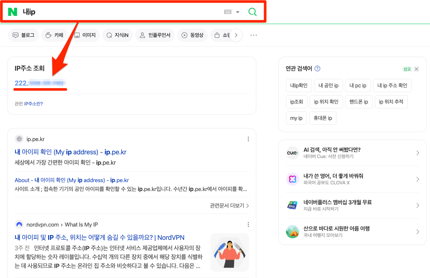The image size is (430, 278).
Task: Expand the chevron on the summer travel row
Action: pyautogui.click(x=418, y=232)
